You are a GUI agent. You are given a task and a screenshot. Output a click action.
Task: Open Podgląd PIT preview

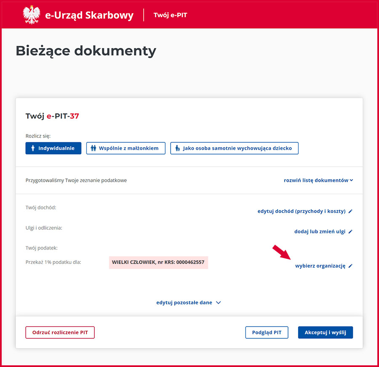coord(267,332)
